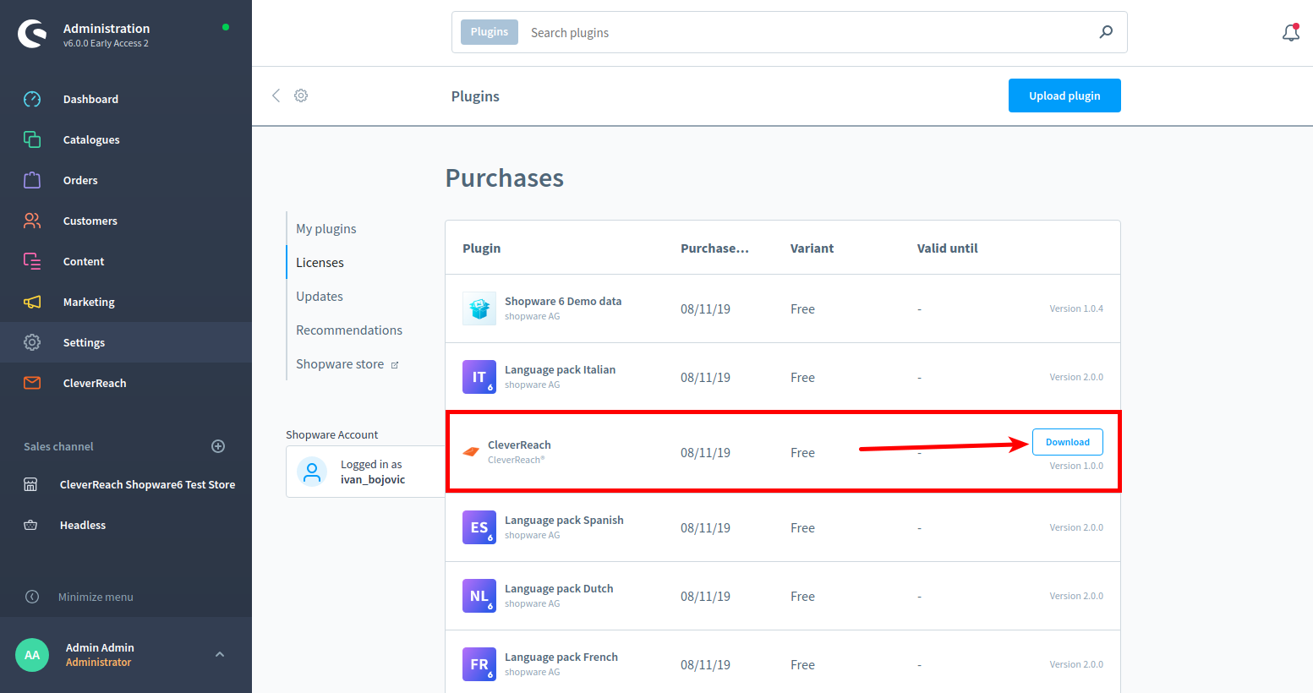Open notifications bell icon

point(1290,32)
